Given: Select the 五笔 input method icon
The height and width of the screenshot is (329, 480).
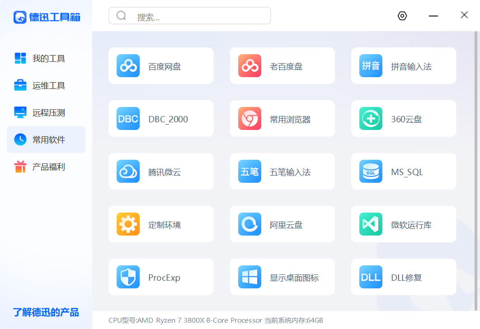Looking at the screenshot, I should pyautogui.click(x=249, y=171).
